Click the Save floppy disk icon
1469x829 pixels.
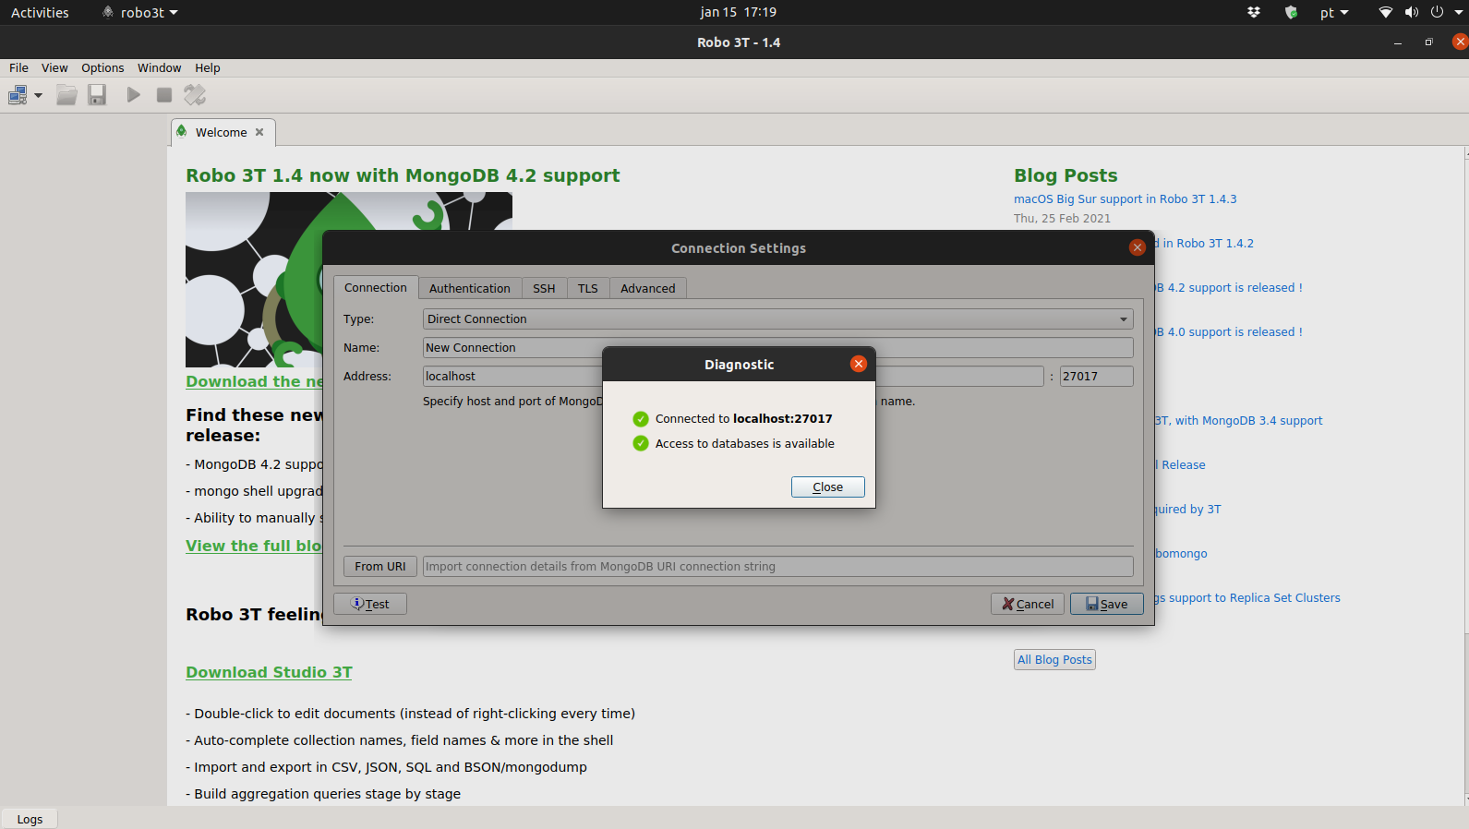pyautogui.click(x=97, y=95)
